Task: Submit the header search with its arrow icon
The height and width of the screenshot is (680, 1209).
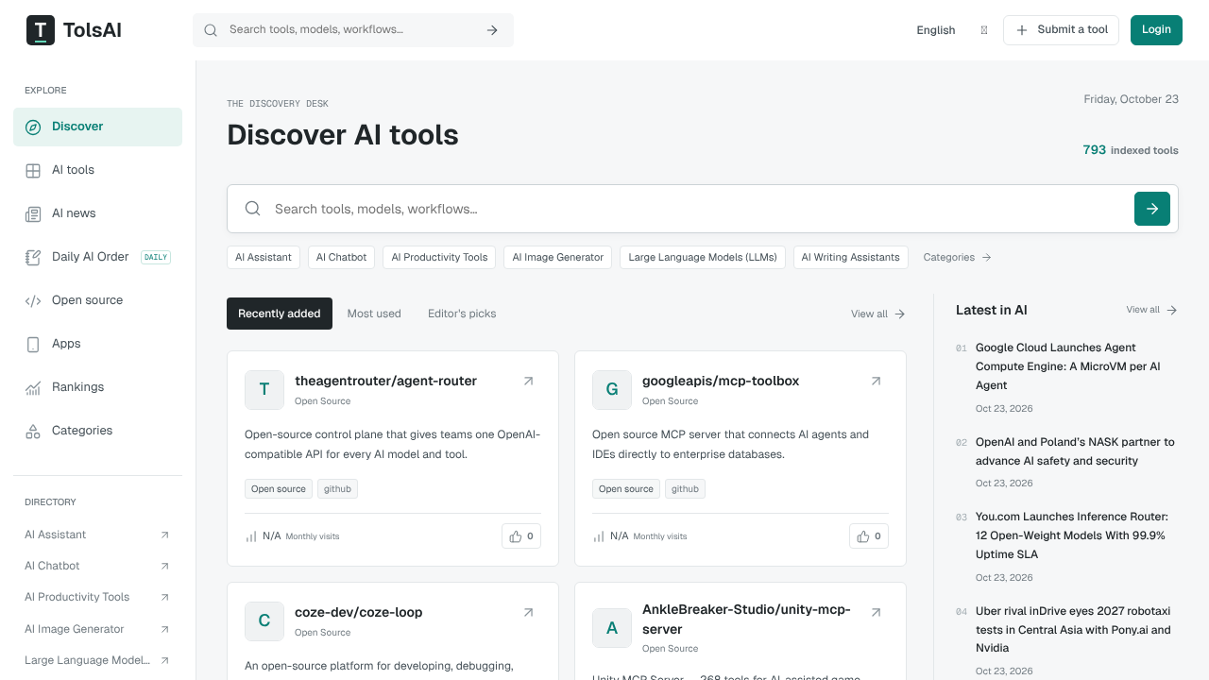Action: point(492,30)
